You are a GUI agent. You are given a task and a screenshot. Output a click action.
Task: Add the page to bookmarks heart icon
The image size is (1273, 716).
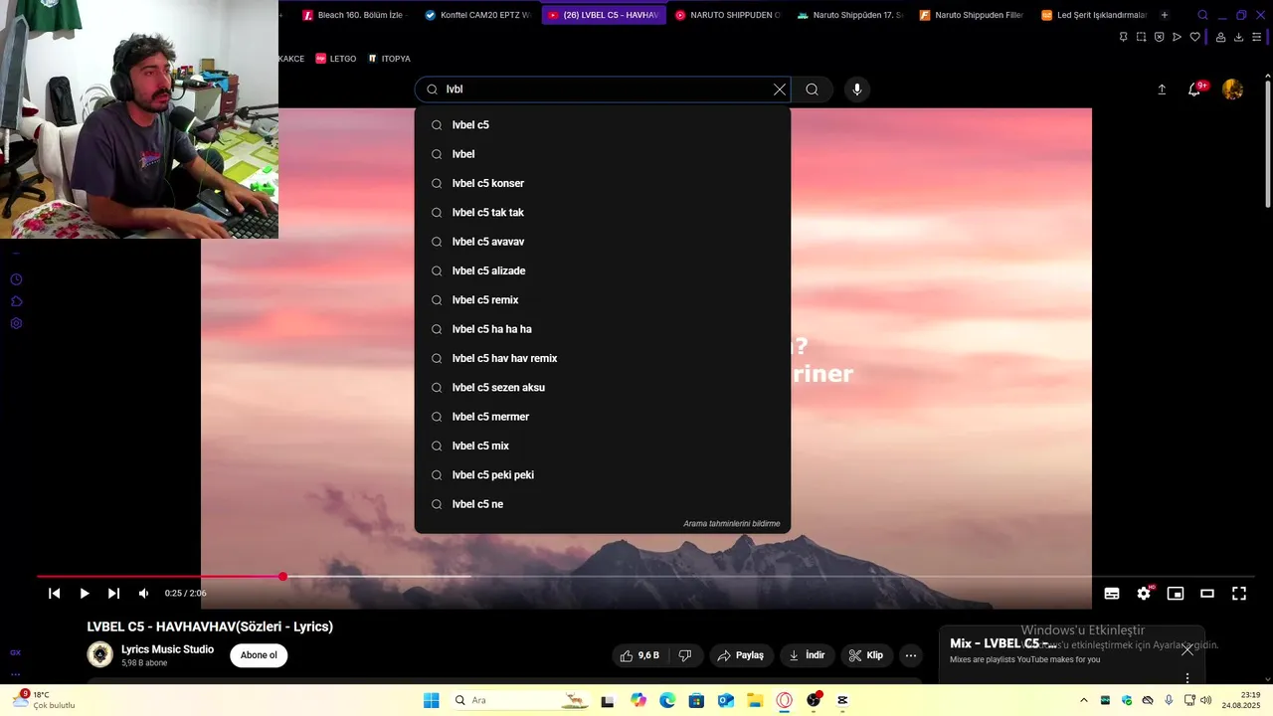click(x=1195, y=37)
